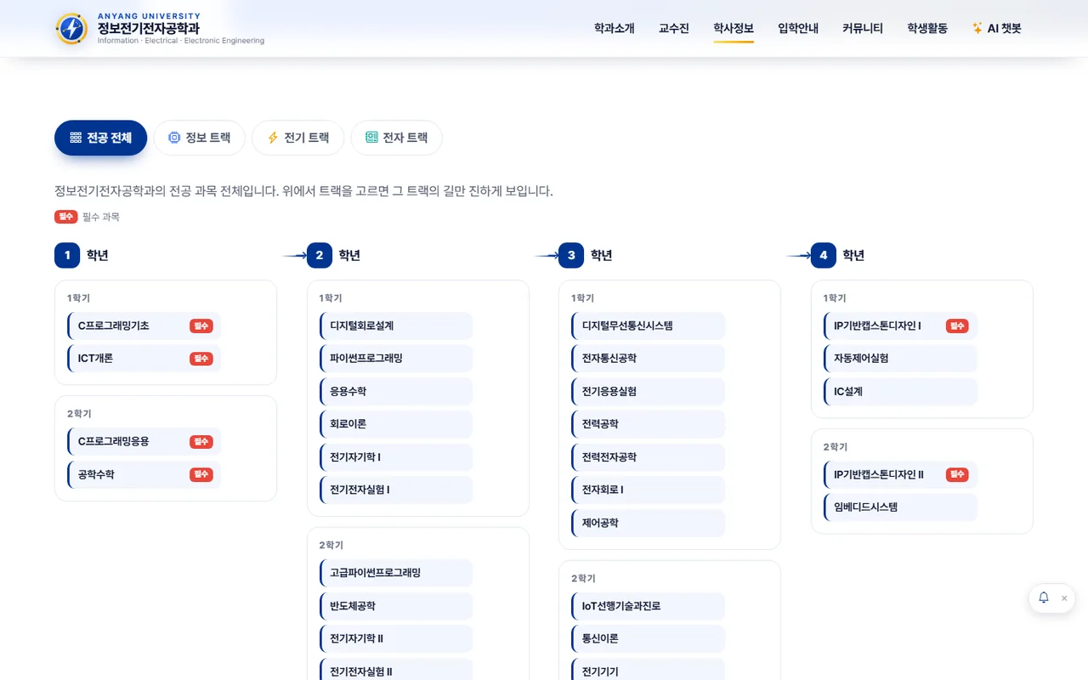
Task: Open the 입학안내 menu
Action: [x=798, y=28]
